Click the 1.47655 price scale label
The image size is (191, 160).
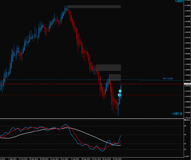187,107
